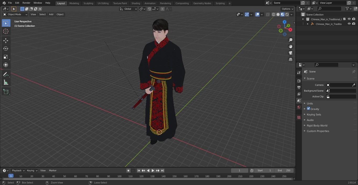Activate the Cursor tool
The height and width of the screenshot is (185, 358).
tap(6, 31)
